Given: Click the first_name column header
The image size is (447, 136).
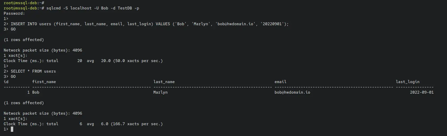Looking at the screenshot, I should click(x=44, y=82).
